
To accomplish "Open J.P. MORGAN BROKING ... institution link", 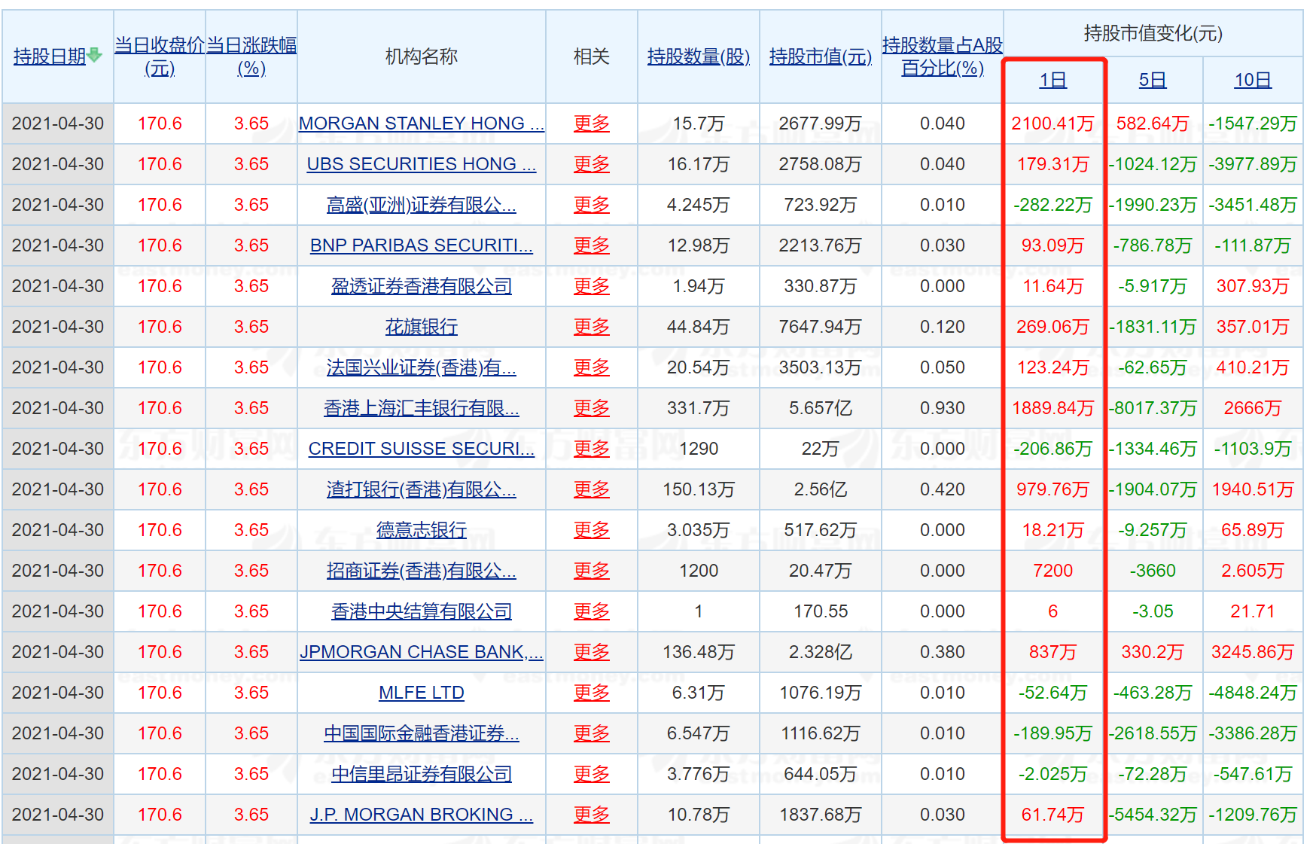I will 422,815.
